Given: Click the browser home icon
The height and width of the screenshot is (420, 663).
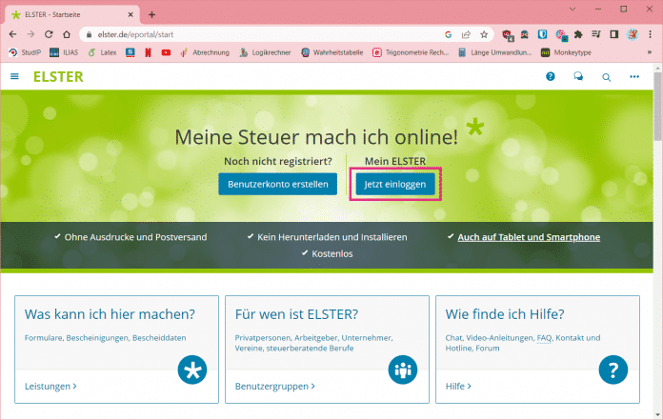Looking at the screenshot, I should click(67, 34).
